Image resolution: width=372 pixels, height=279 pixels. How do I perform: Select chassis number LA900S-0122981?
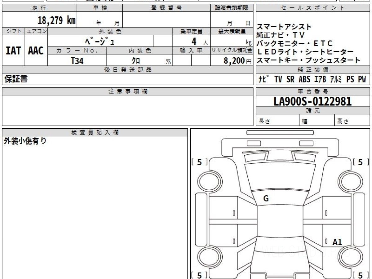pyautogui.click(x=313, y=101)
